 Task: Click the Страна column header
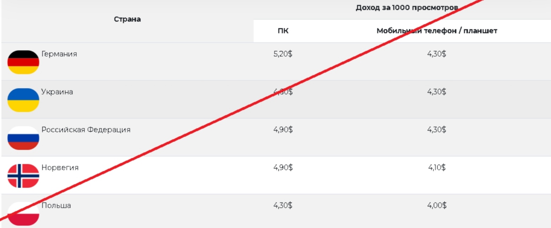click(127, 19)
